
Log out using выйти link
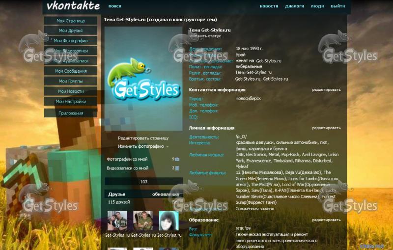tap(337, 6)
